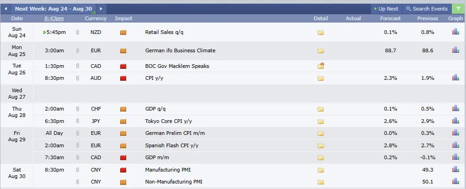Open graph for Tokyo Core CPI y/y

[455, 121]
